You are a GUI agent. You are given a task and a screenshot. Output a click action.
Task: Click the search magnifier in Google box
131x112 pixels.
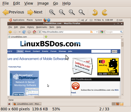pos(121,32)
